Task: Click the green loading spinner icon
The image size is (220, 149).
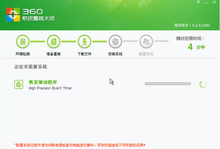Action: click(203, 84)
